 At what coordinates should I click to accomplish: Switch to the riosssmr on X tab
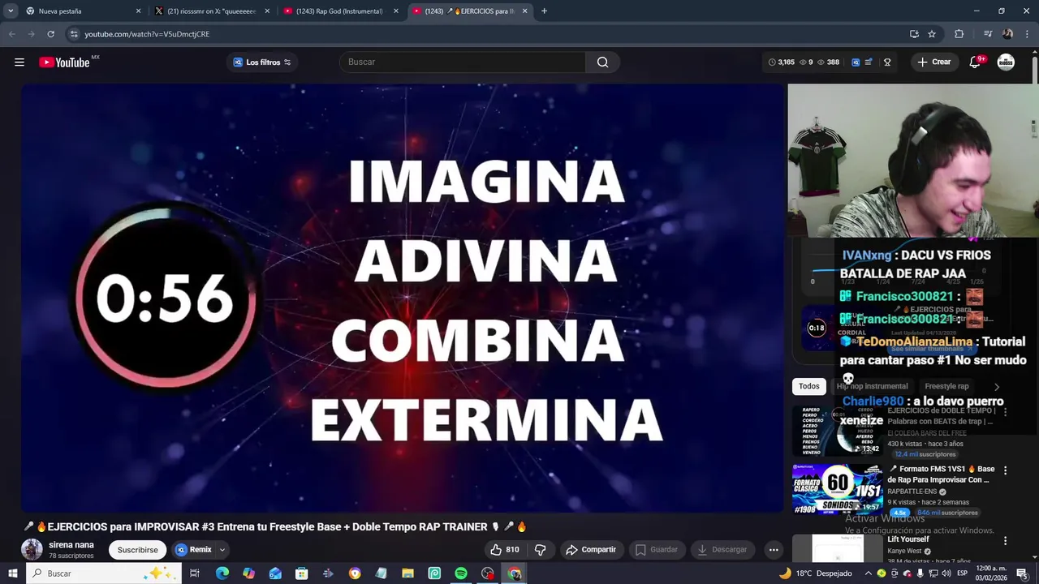coord(211,11)
